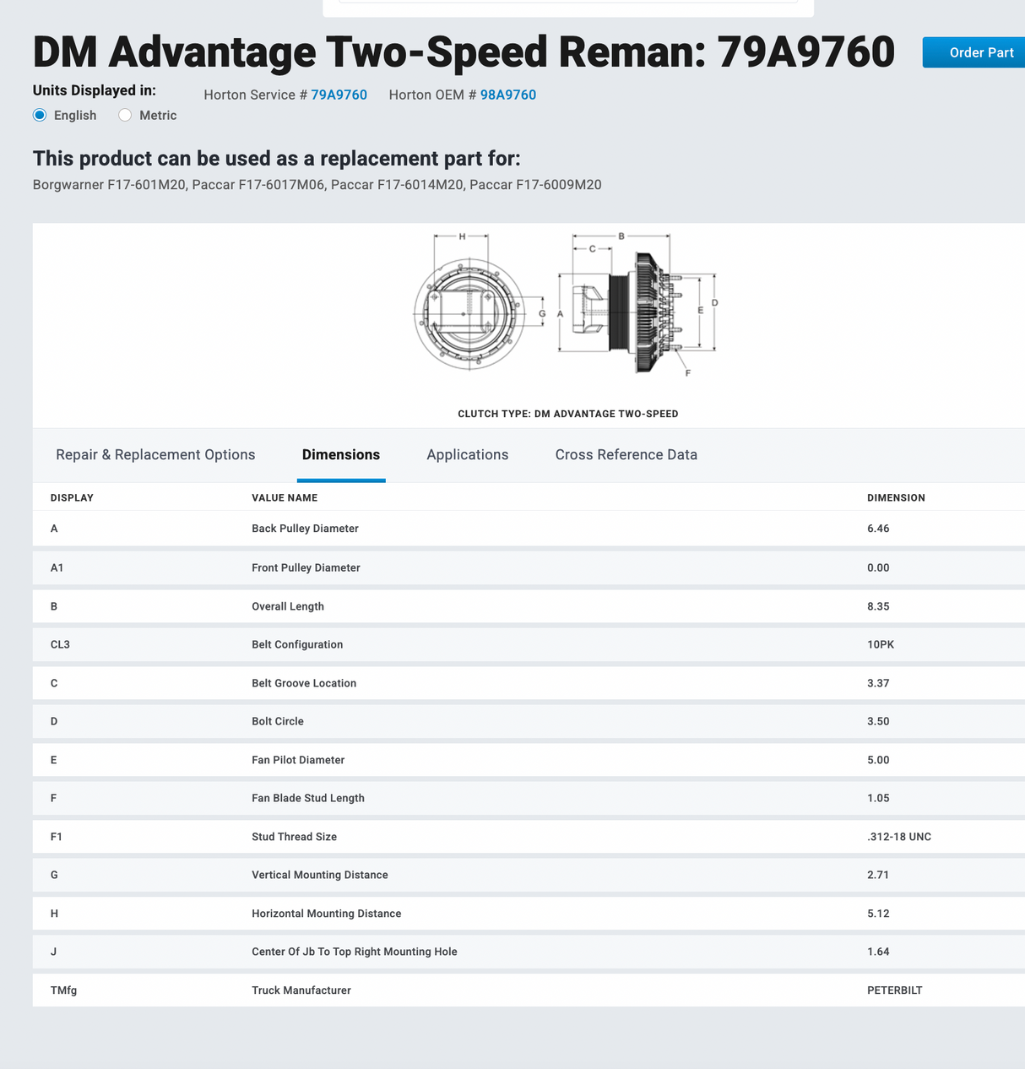
Task: Click the Clutch Type caption below diagram
Action: click(x=568, y=414)
